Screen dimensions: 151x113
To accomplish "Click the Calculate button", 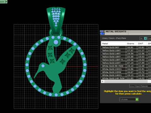I will pos(129,99).
